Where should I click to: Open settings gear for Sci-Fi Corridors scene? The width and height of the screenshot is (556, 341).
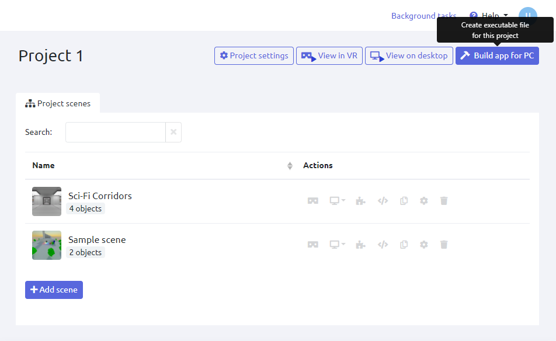[x=424, y=201]
